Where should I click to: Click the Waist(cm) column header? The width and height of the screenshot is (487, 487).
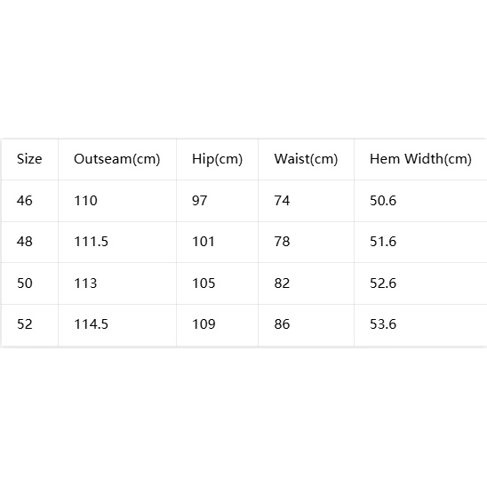tap(306, 159)
